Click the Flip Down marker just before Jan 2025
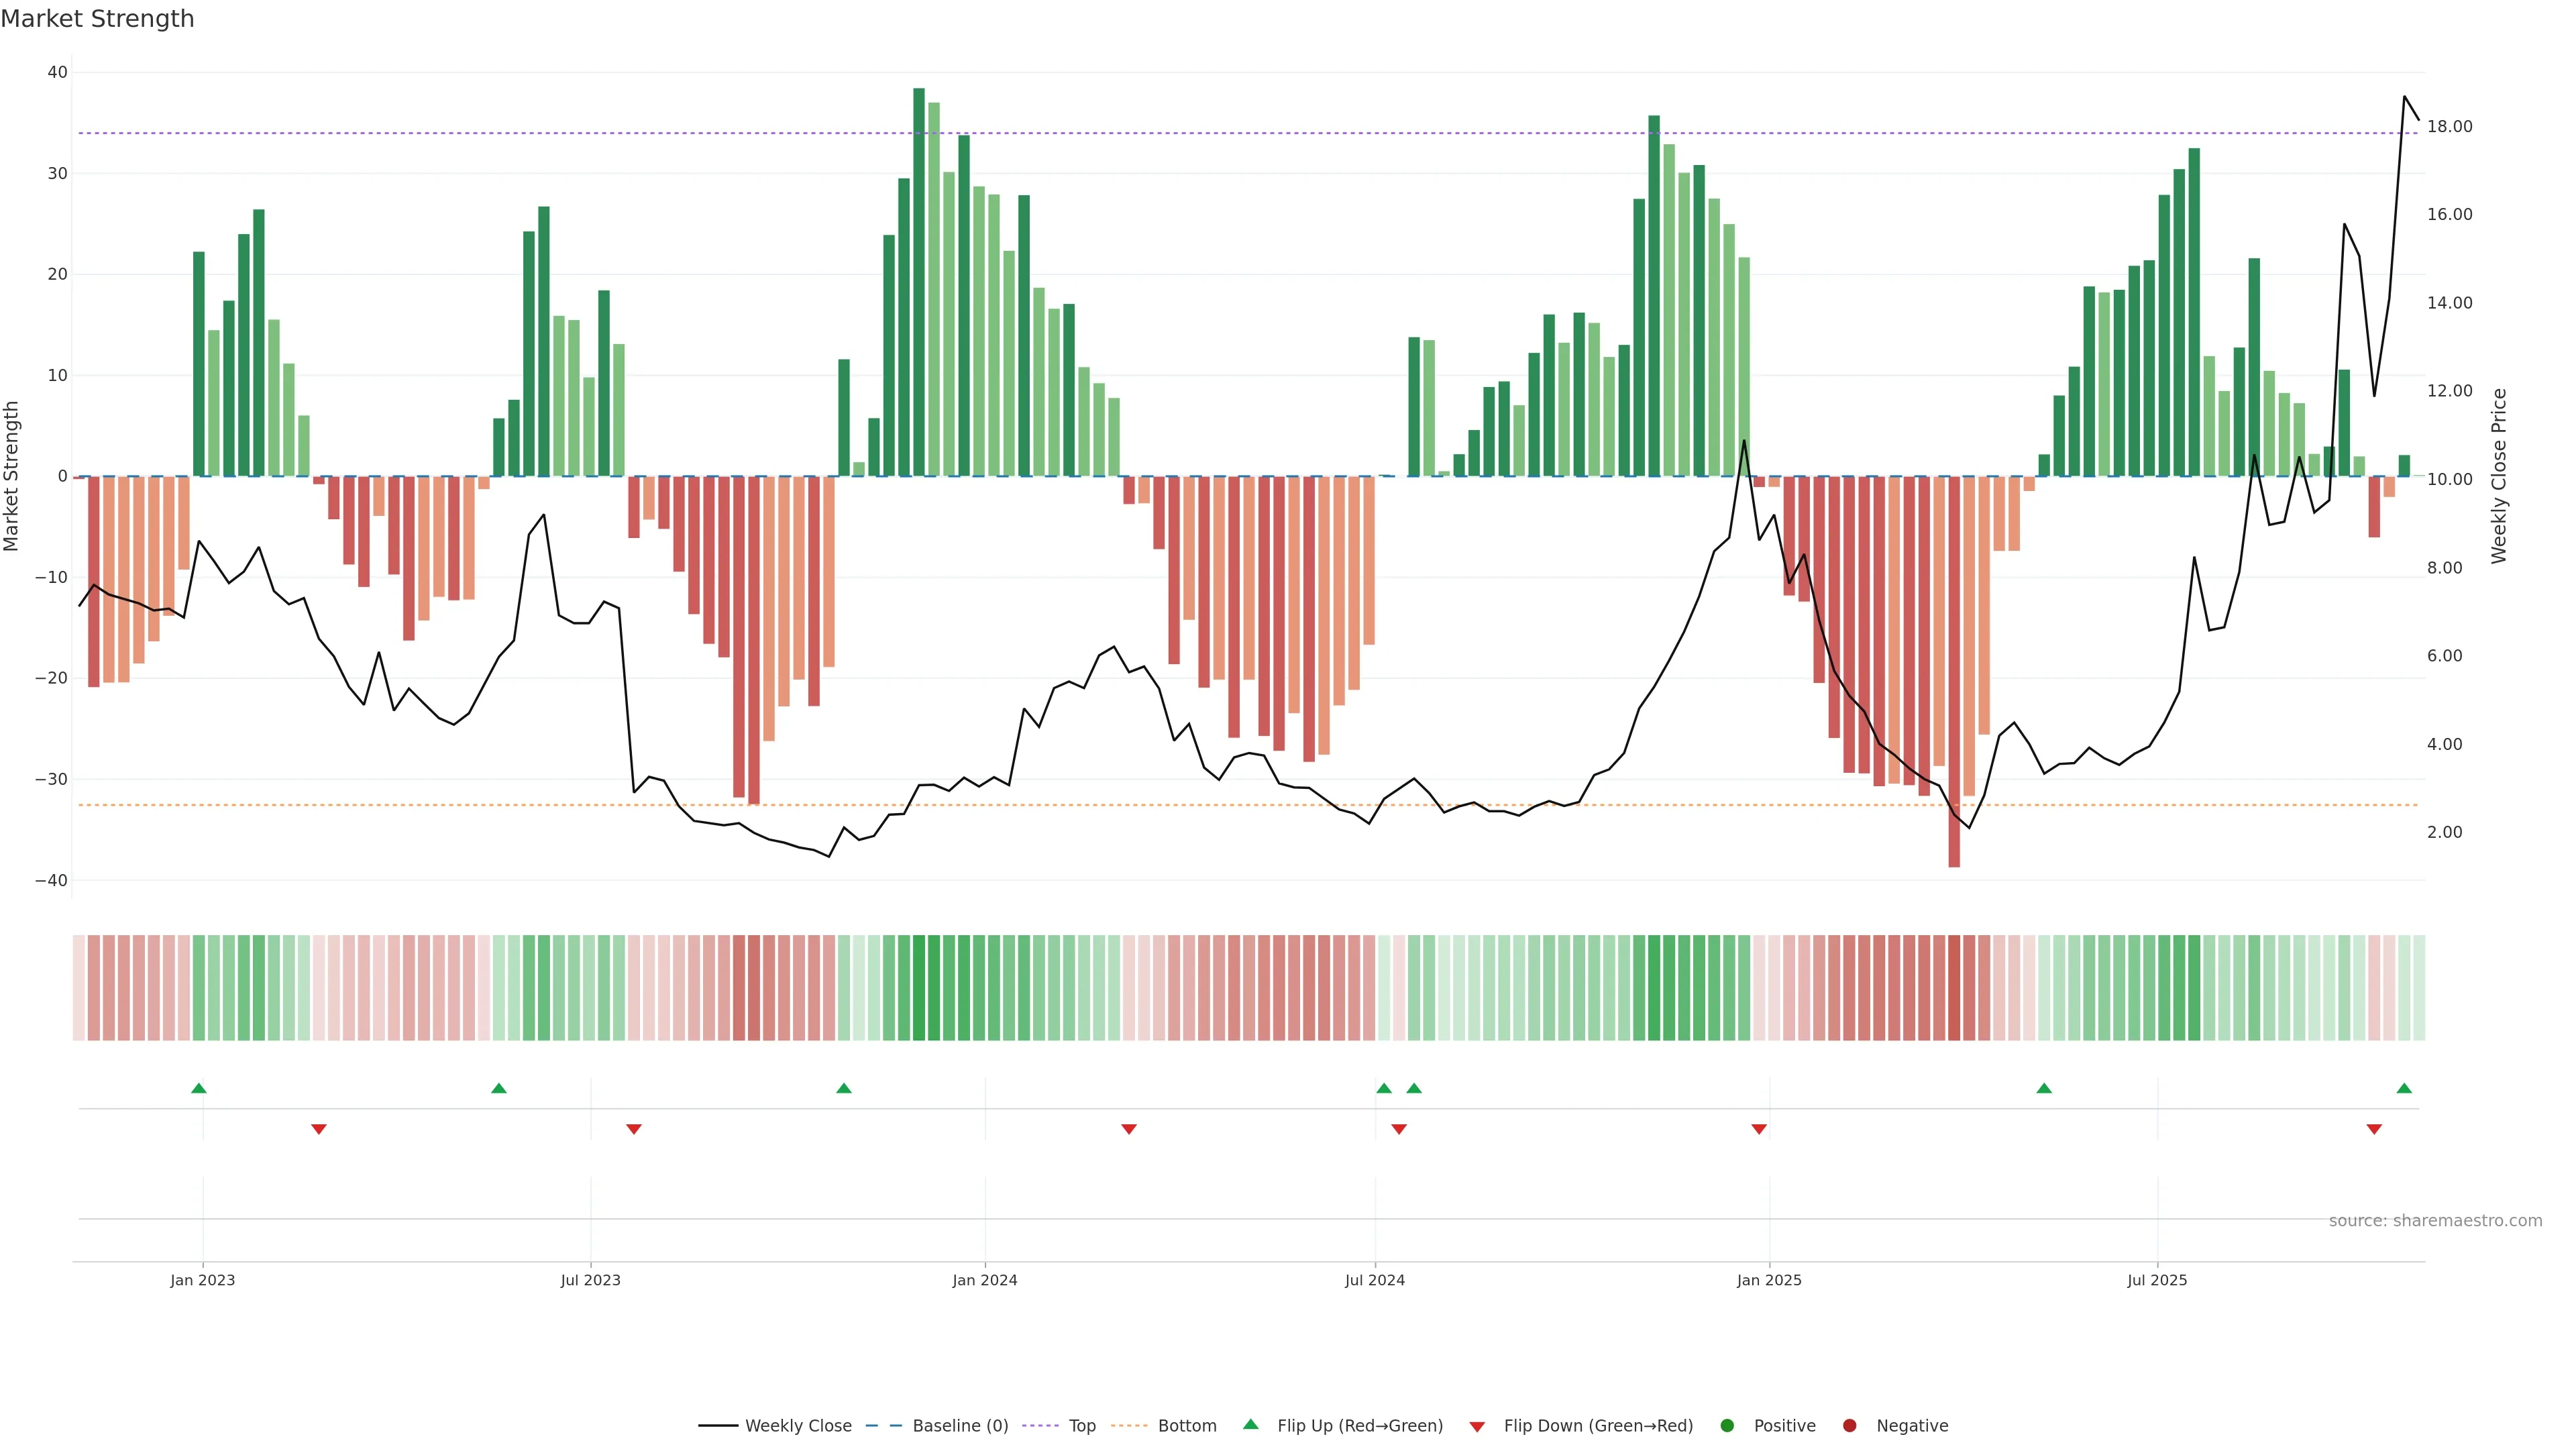This screenshot has height=1449, width=2576. tap(1759, 1129)
